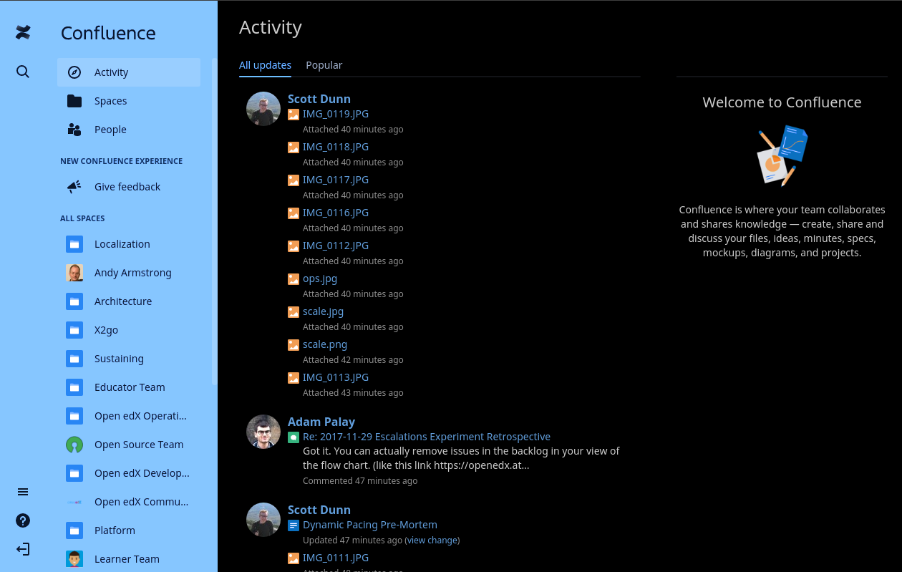
Task: Click the Open Source Team green icon
Action: tap(74, 445)
